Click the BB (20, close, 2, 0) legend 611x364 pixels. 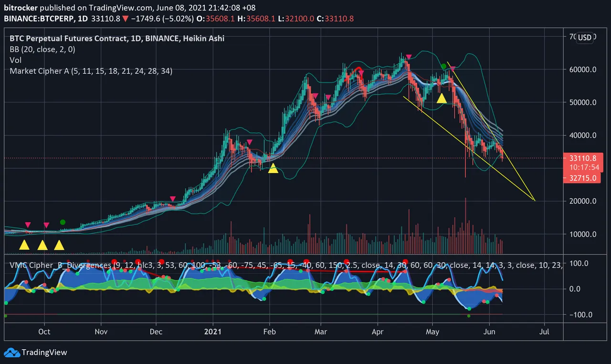pyautogui.click(x=42, y=49)
